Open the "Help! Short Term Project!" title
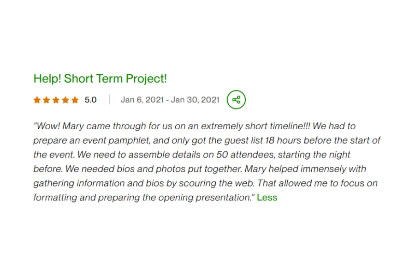The image size is (415, 277). [x=100, y=78]
